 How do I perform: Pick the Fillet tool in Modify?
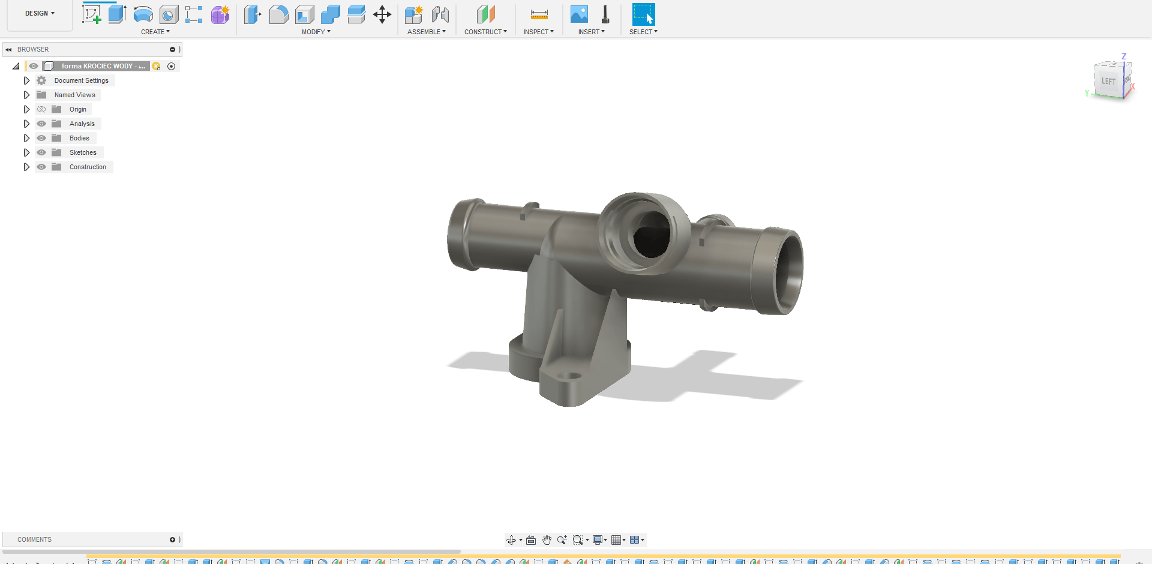[278, 14]
